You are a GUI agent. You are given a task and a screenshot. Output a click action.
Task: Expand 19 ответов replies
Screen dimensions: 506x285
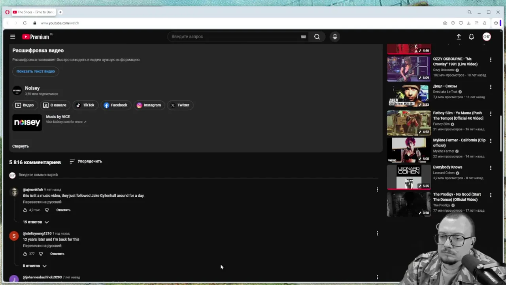tap(36, 222)
